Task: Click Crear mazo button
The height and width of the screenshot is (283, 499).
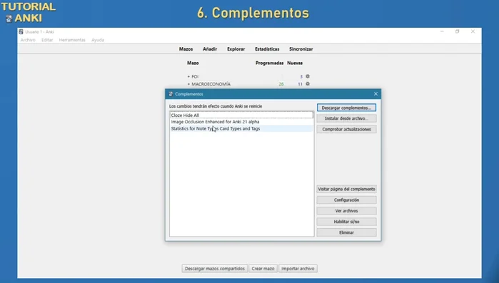Action: pos(263,269)
